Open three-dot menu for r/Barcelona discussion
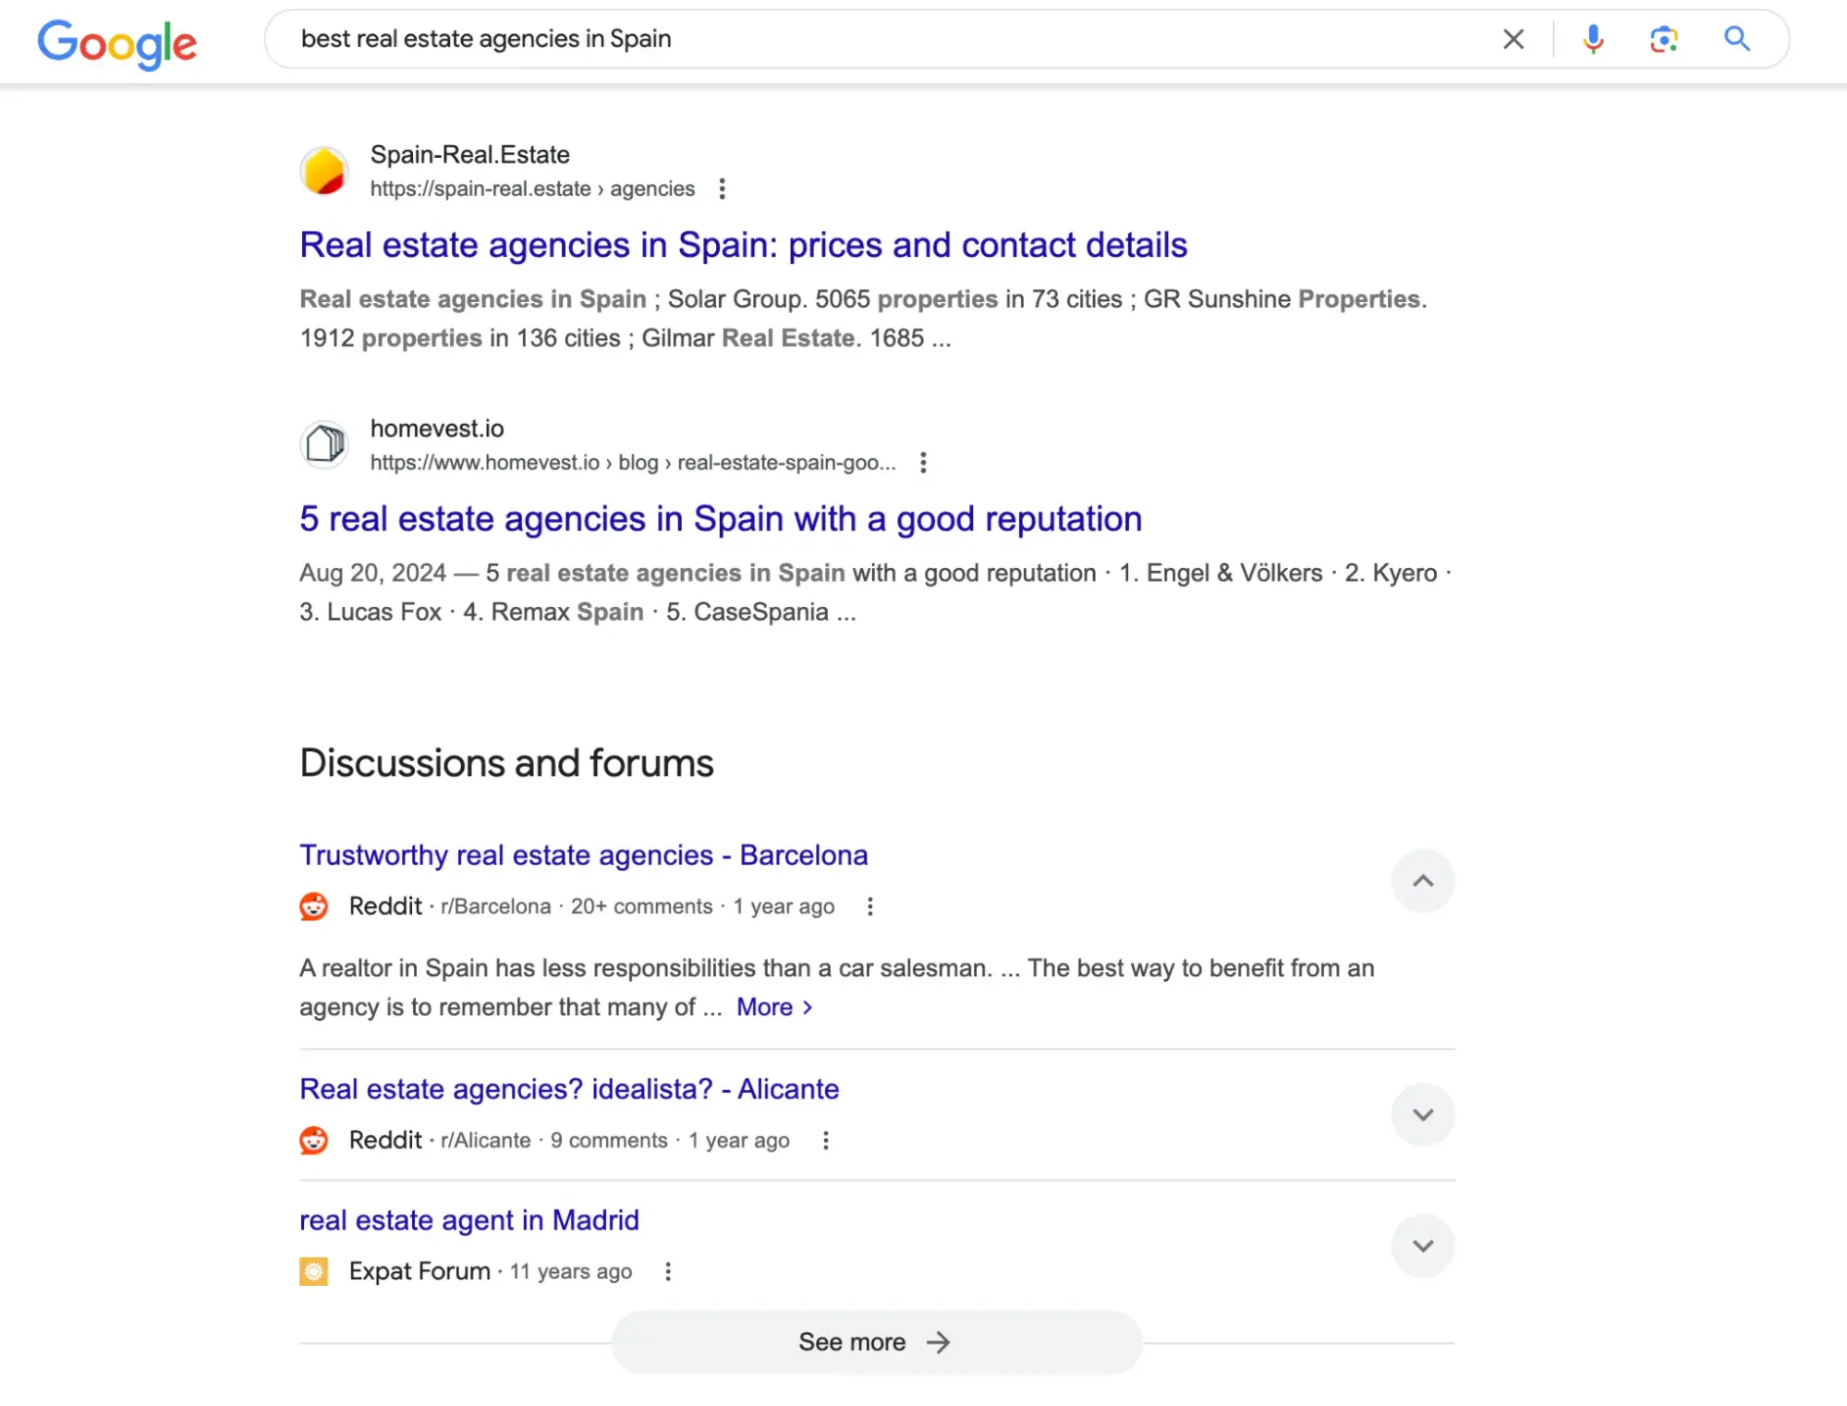 click(869, 906)
